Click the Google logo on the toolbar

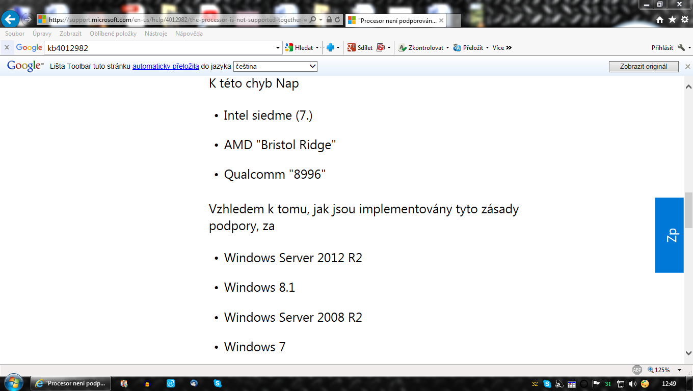click(x=29, y=47)
